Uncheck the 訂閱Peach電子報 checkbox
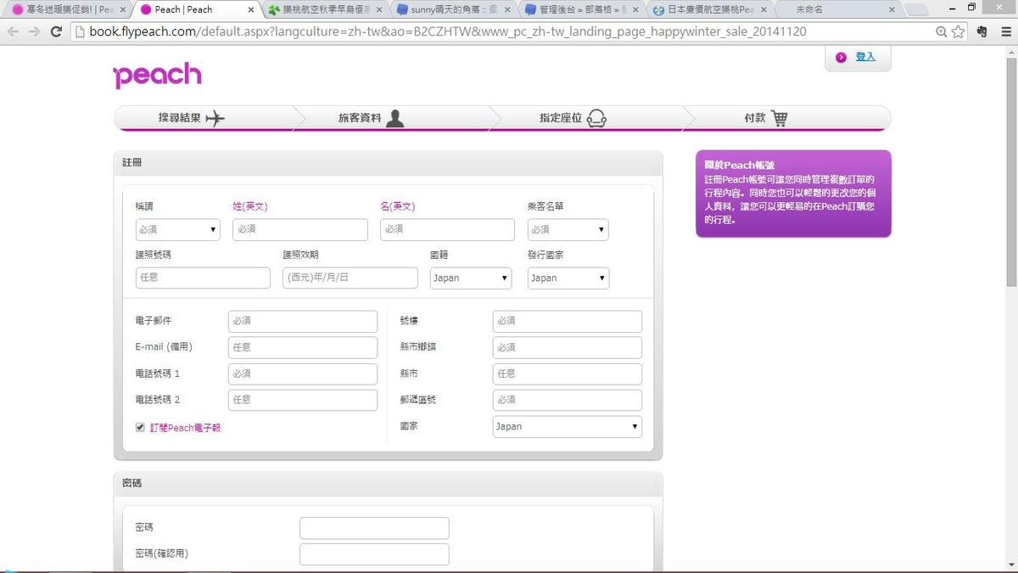The height and width of the screenshot is (573, 1018). pos(140,428)
